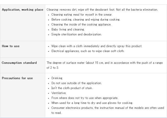Select "Simple sterilization and deodorization" bullet text
This screenshot has height=118, width=167.
[x=76, y=34]
